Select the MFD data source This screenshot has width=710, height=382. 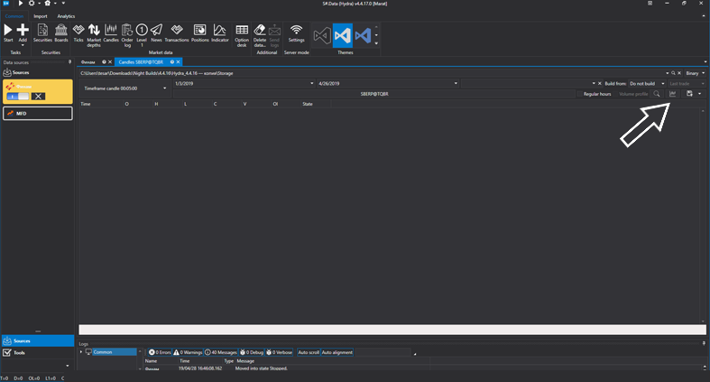point(36,113)
